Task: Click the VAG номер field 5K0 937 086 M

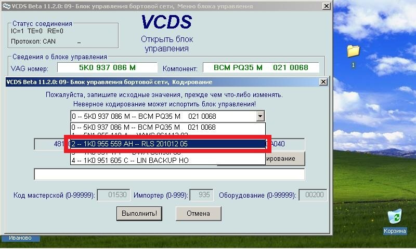Action: [x=108, y=68]
